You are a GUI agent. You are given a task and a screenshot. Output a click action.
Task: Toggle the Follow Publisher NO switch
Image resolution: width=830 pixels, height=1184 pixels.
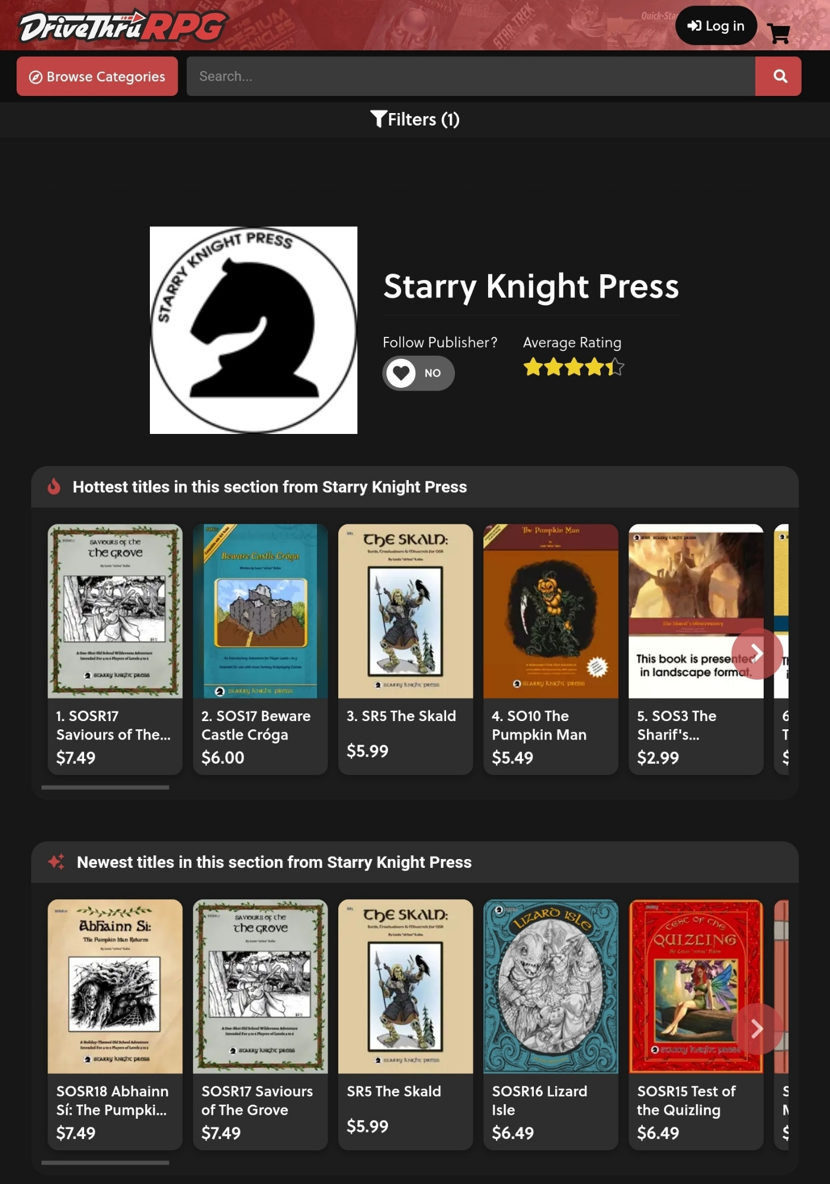pos(419,373)
